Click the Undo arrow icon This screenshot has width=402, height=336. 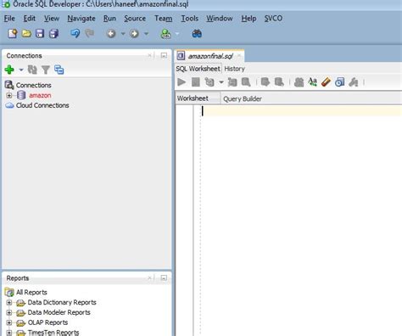(75, 34)
